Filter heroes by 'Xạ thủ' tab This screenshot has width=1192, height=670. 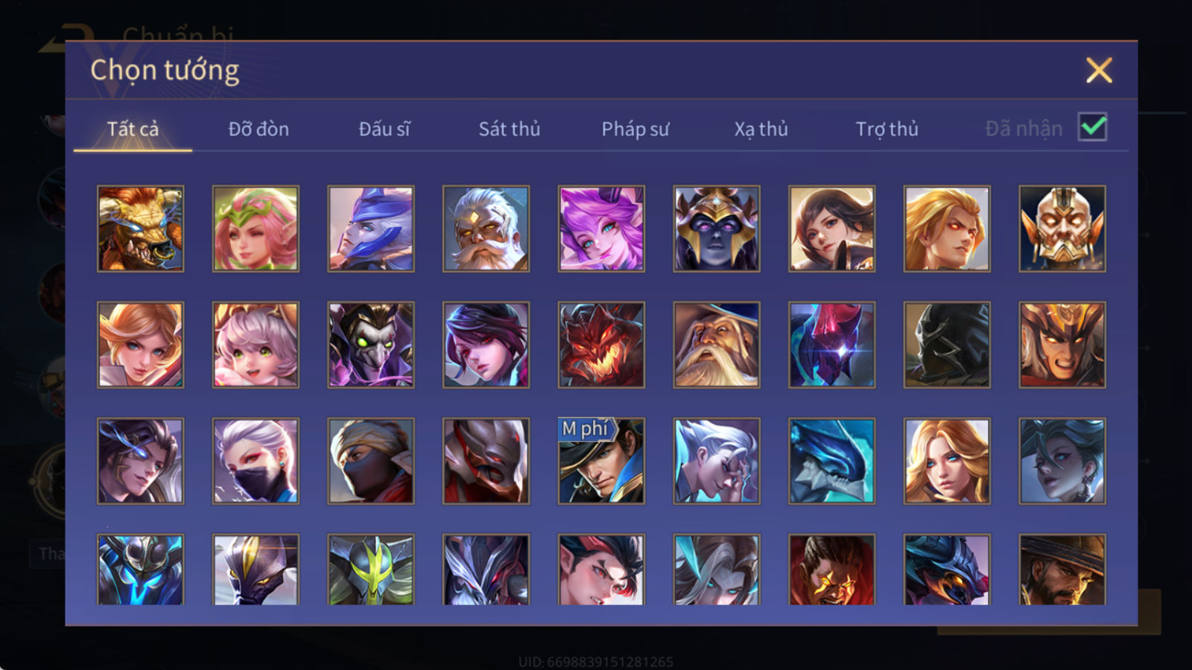761,129
